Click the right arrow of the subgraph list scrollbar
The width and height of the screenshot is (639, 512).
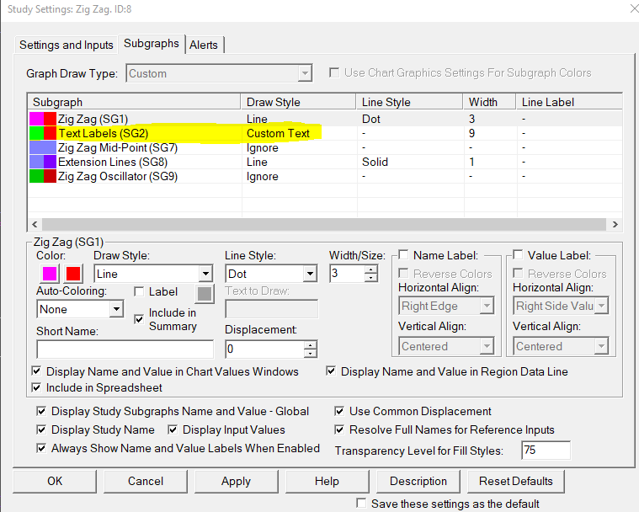point(615,224)
